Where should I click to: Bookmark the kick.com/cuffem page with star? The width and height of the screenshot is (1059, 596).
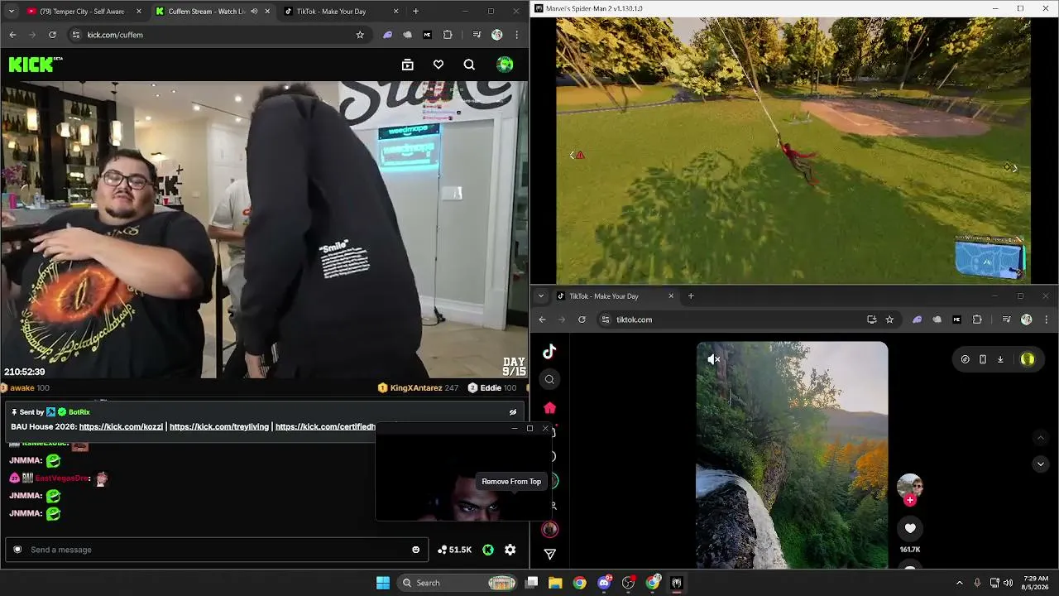pyautogui.click(x=360, y=35)
